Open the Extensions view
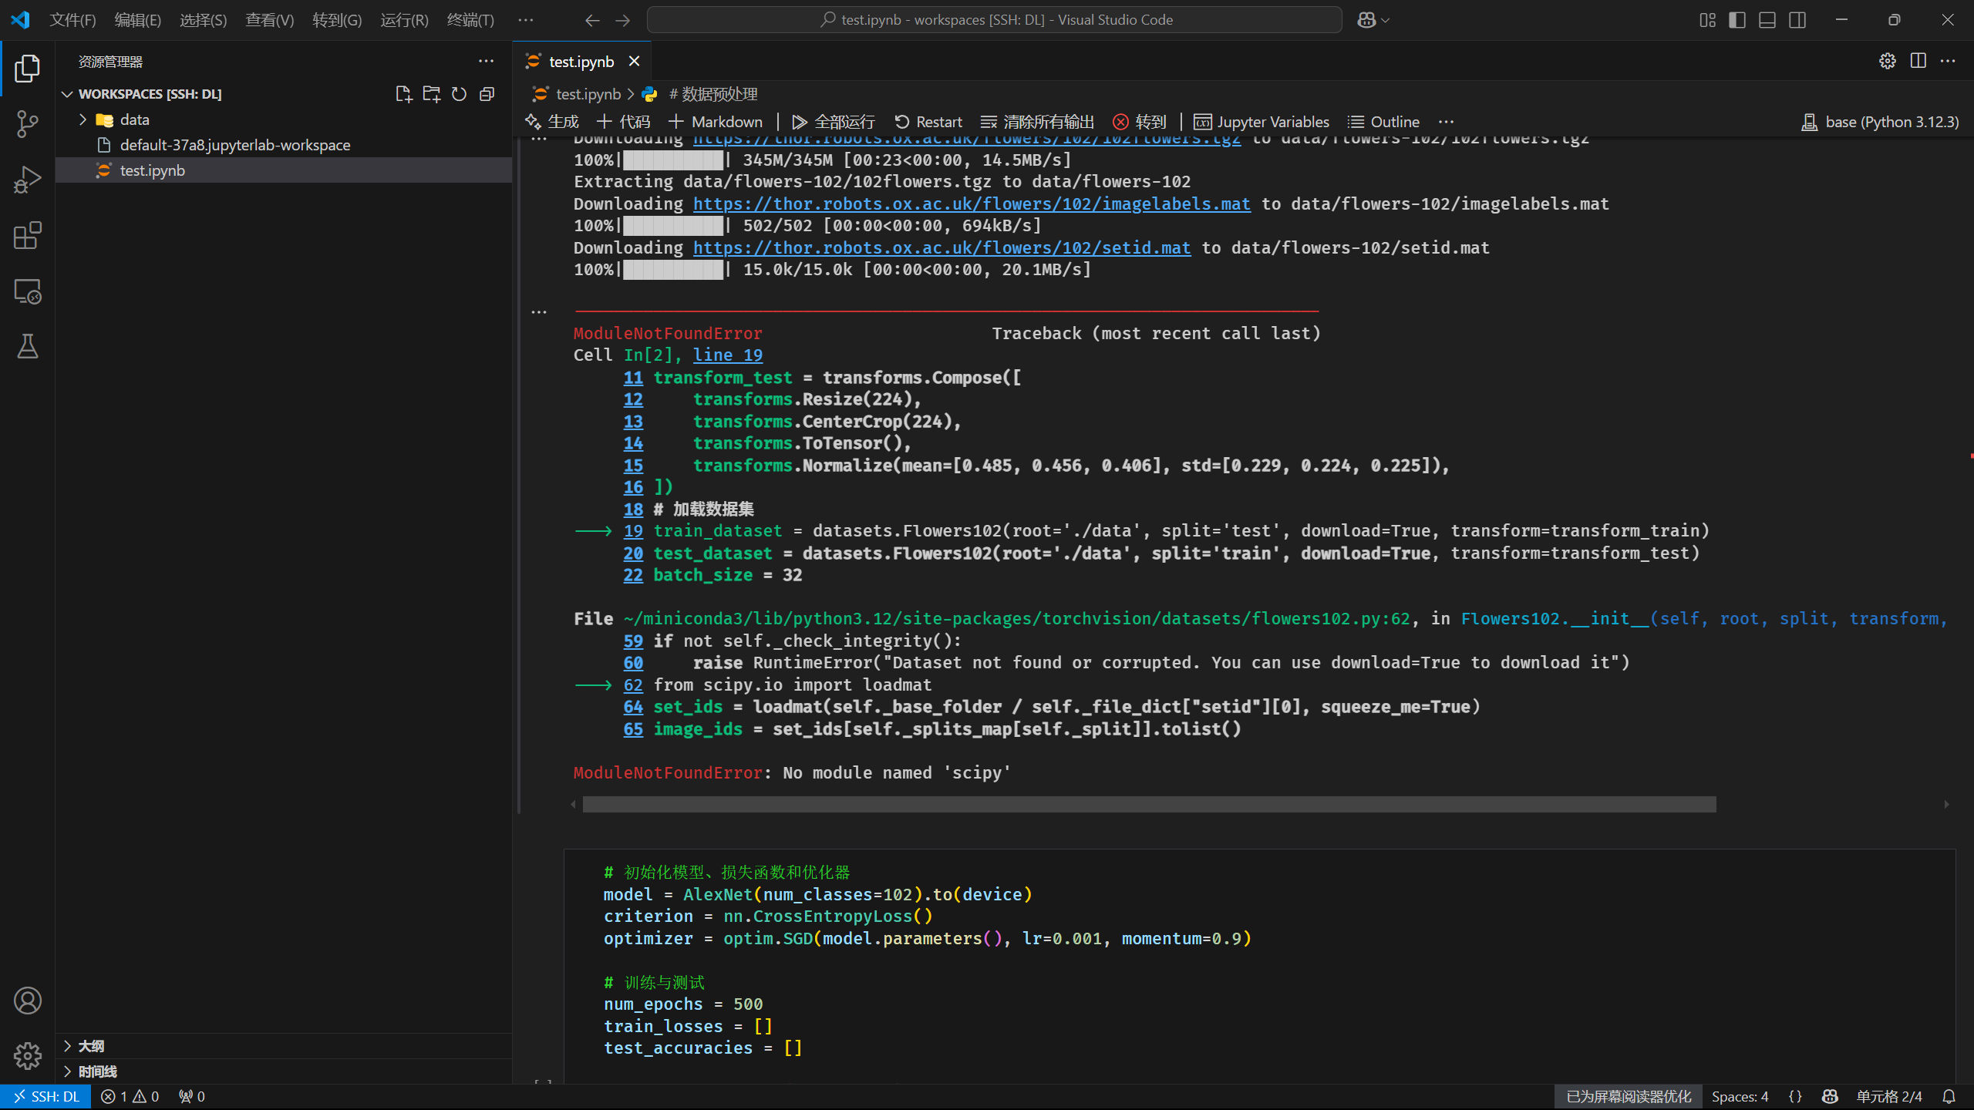 coord(28,236)
